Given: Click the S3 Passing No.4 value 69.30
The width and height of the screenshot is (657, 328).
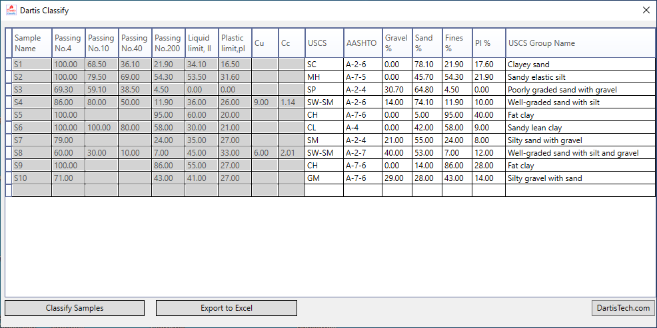Looking at the screenshot, I should click(69, 90).
